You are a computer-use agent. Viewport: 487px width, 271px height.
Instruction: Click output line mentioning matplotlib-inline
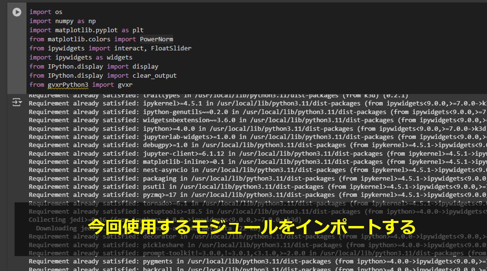coord(258,162)
